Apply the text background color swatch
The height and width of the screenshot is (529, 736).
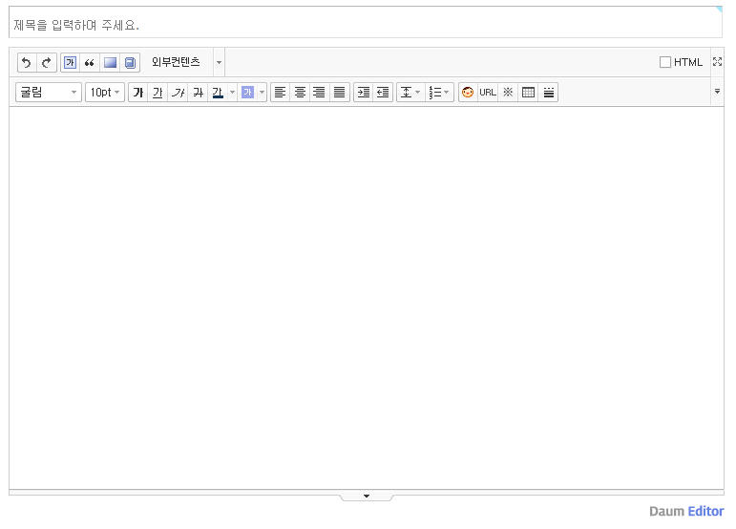point(247,93)
